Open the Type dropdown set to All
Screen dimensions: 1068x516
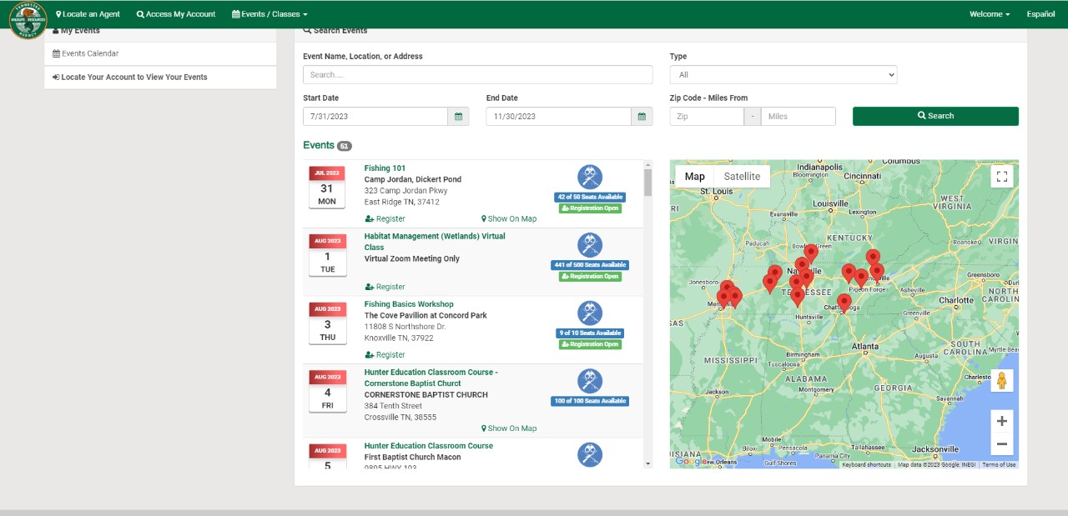pos(783,75)
